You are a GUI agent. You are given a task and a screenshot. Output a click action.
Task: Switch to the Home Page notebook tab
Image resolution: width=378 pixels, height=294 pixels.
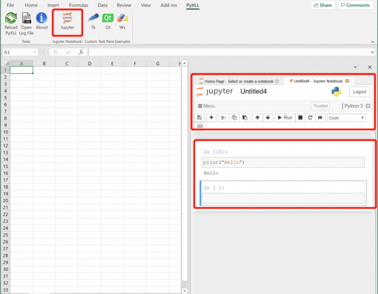[x=237, y=81]
